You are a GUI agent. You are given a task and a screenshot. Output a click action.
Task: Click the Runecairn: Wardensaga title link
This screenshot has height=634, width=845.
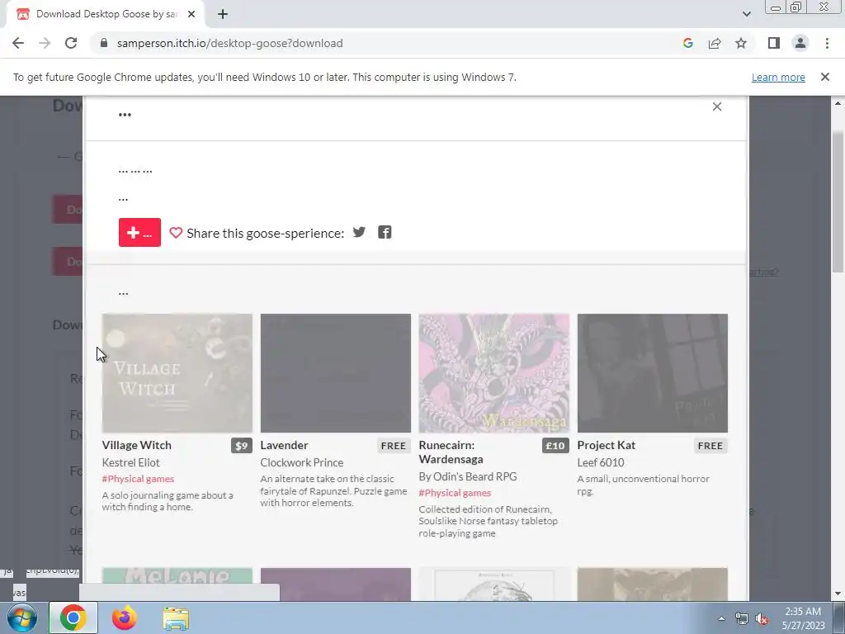click(x=451, y=452)
